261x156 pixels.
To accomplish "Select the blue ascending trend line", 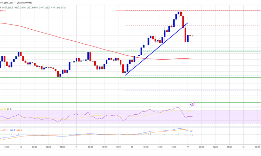I will [157, 49].
